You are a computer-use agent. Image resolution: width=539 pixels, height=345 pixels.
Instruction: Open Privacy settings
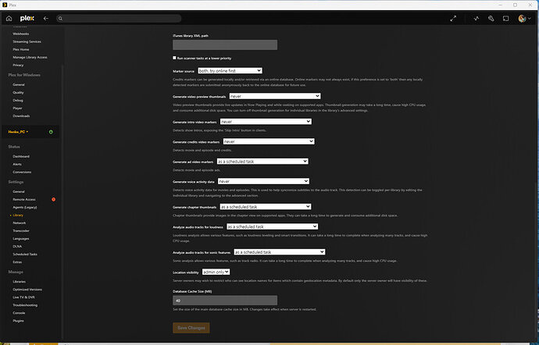coord(18,65)
